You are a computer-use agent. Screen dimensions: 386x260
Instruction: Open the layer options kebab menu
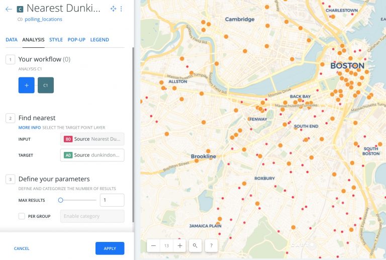pos(121,9)
